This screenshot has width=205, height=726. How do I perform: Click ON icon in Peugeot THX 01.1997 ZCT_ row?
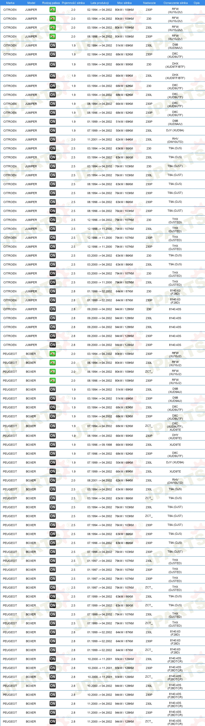click(x=53, y=588)
